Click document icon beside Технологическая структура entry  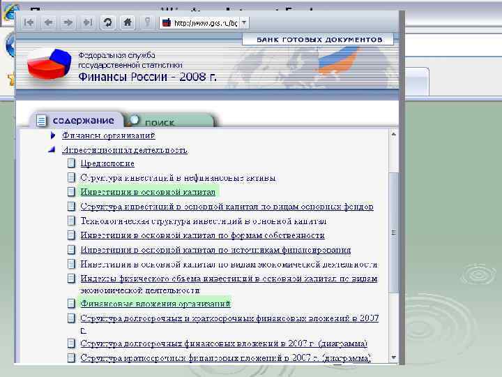pyautogui.click(x=71, y=221)
